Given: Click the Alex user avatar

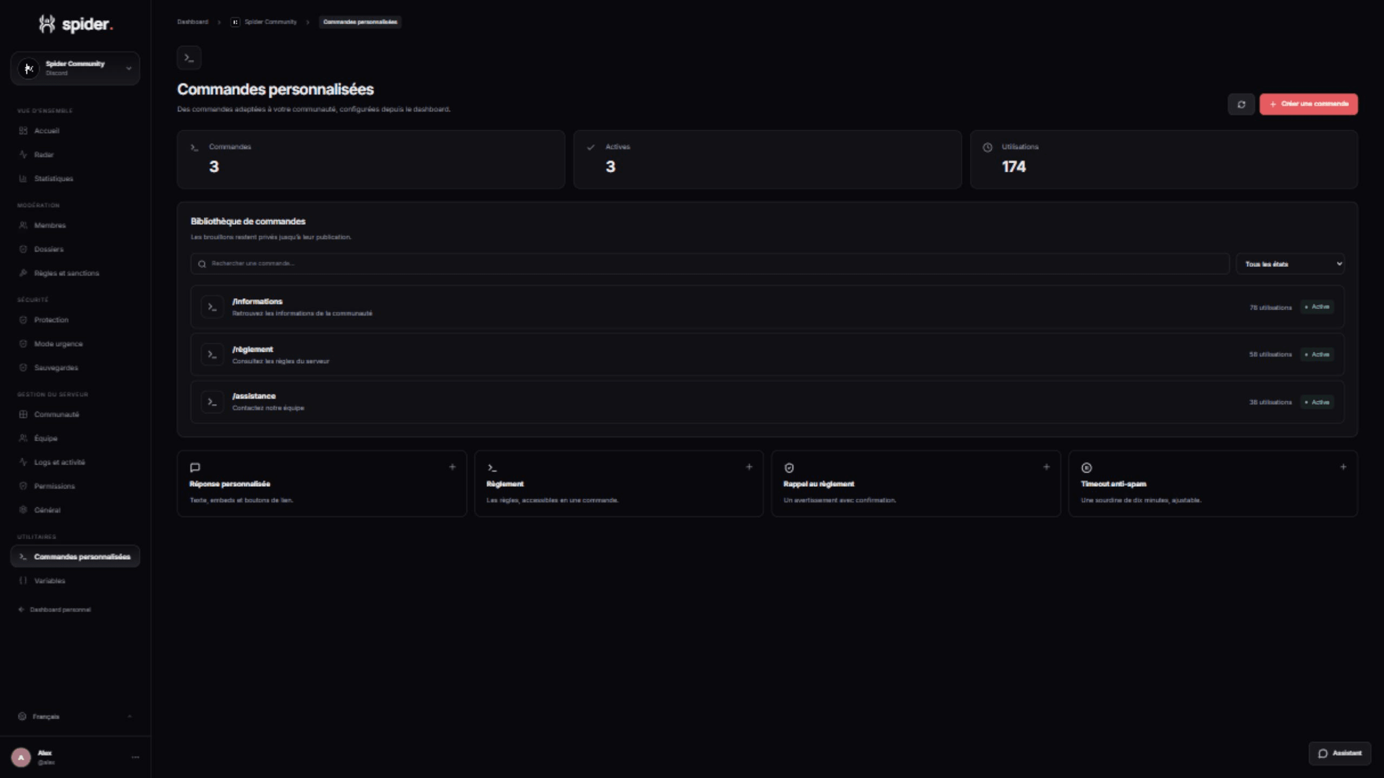Looking at the screenshot, I should [21, 757].
